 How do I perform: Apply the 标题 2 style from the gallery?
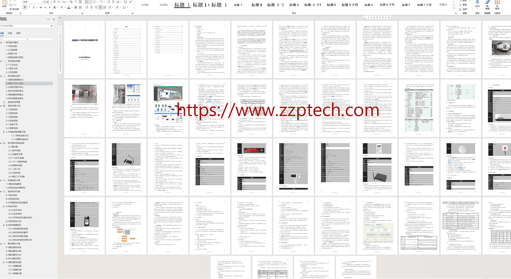pyautogui.click(x=238, y=5)
